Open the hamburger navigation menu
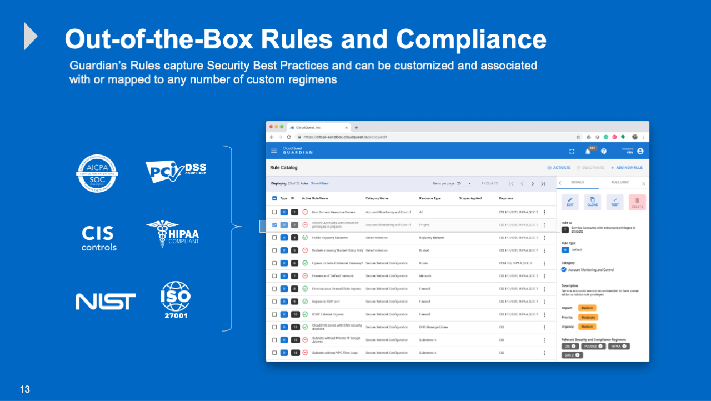The image size is (711, 401). pos(274,151)
